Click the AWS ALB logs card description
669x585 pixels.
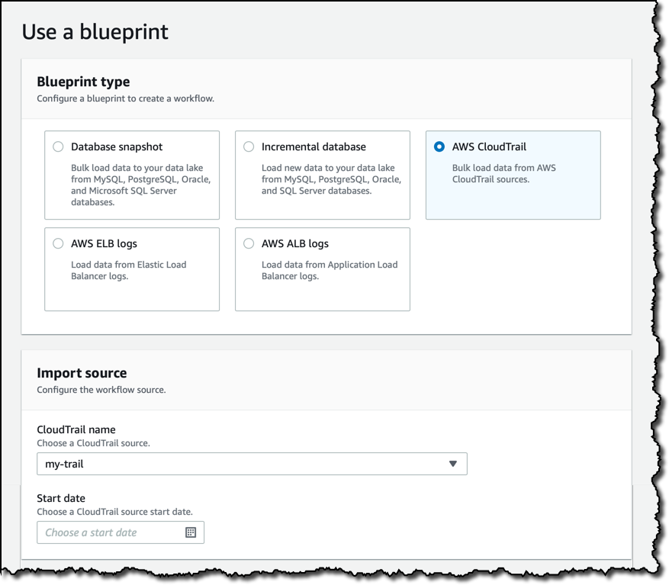[330, 270]
